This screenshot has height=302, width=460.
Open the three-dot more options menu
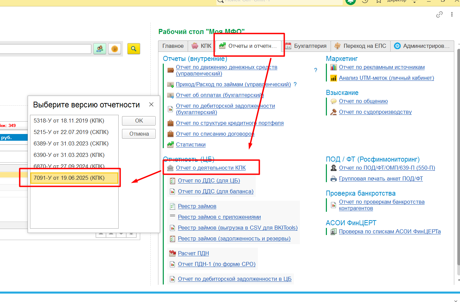pyautogui.click(x=452, y=14)
